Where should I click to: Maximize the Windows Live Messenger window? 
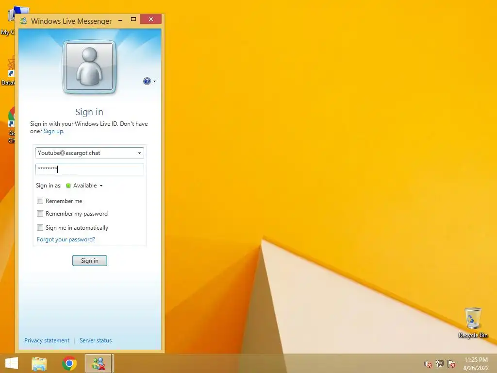coord(133,19)
